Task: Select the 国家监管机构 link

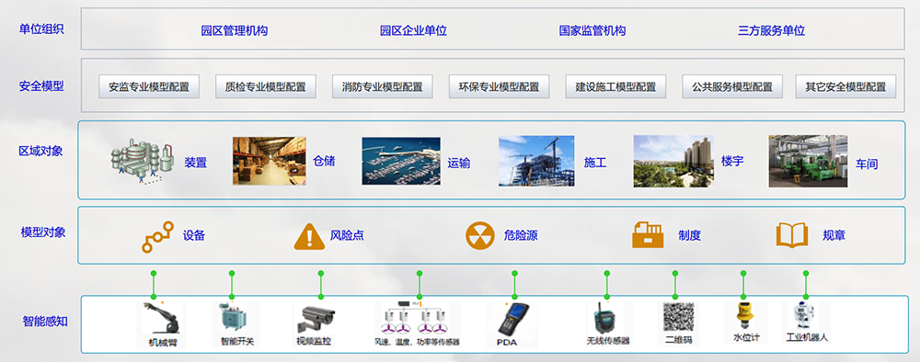Action: pyautogui.click(x=592, y=31)
